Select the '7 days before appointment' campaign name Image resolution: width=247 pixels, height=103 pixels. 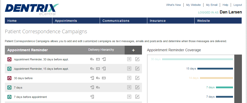[31, 97]
